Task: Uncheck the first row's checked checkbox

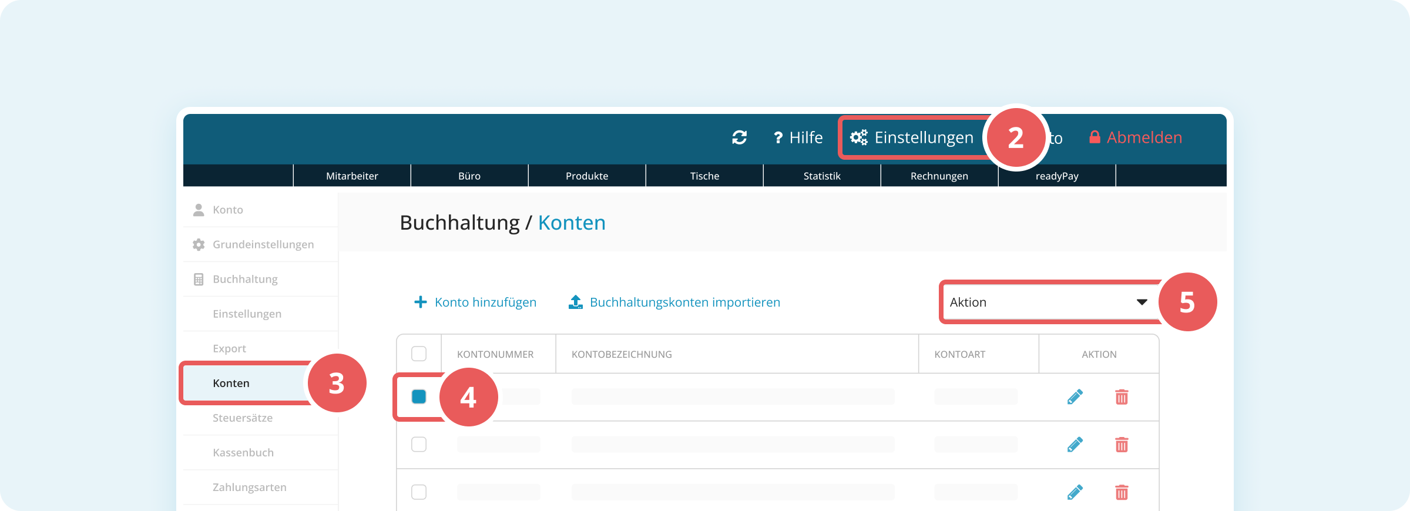Action: click(419, 396)
